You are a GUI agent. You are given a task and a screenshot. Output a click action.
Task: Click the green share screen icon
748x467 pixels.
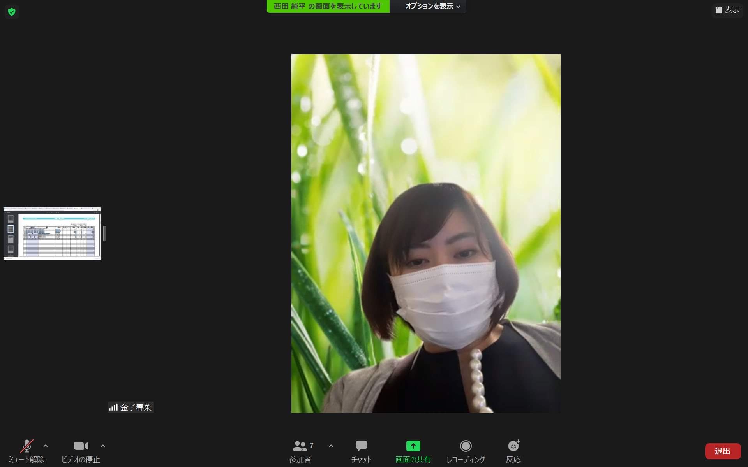[413, 446]
